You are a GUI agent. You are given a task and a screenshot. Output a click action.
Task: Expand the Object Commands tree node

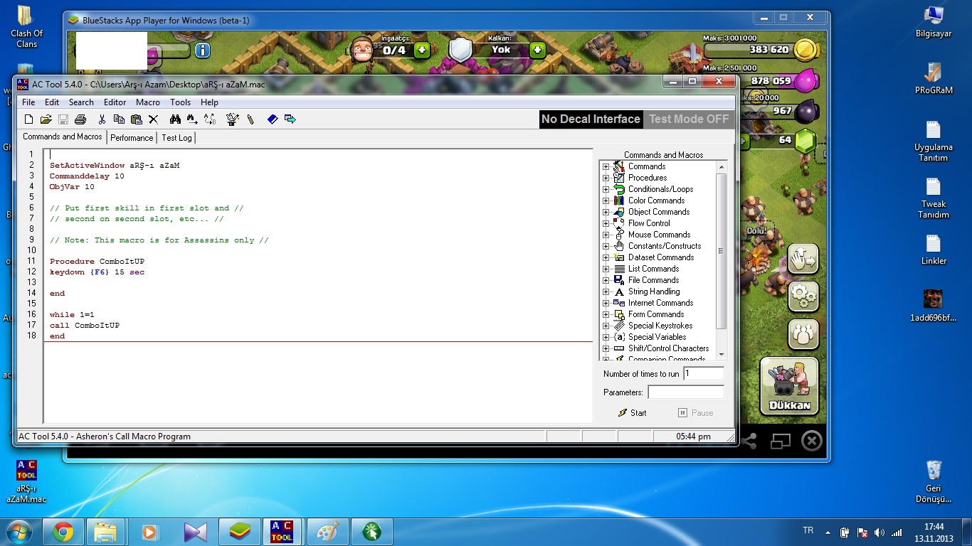[606, 213]
